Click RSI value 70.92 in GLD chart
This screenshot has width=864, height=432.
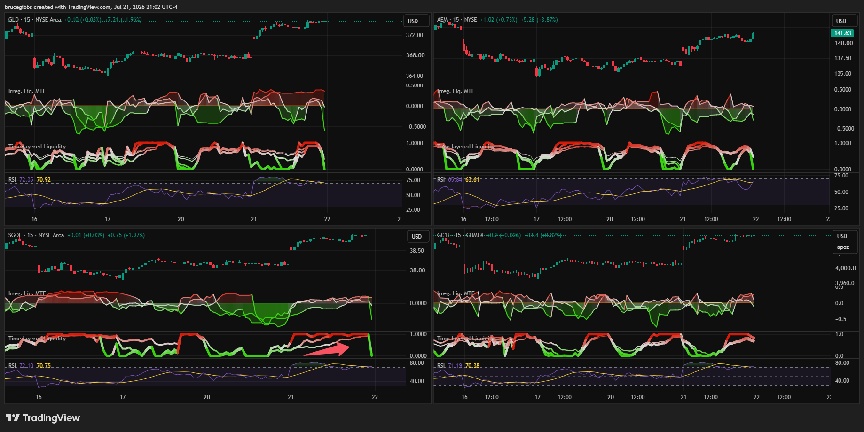[x=44, y=180]
